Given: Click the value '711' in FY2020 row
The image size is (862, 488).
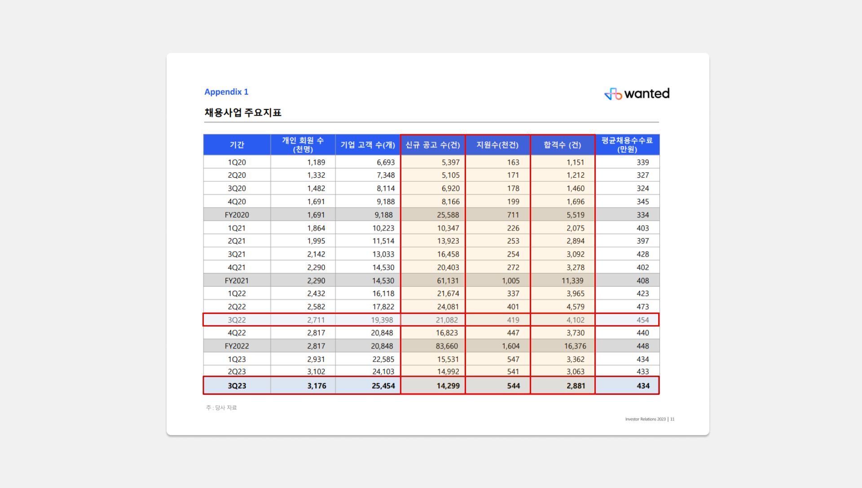Looking at the screenshot, I should tap(513, 215).
